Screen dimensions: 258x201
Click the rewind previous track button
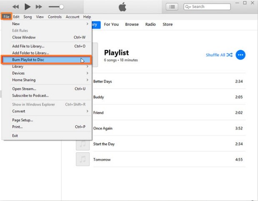coord(16,7)
